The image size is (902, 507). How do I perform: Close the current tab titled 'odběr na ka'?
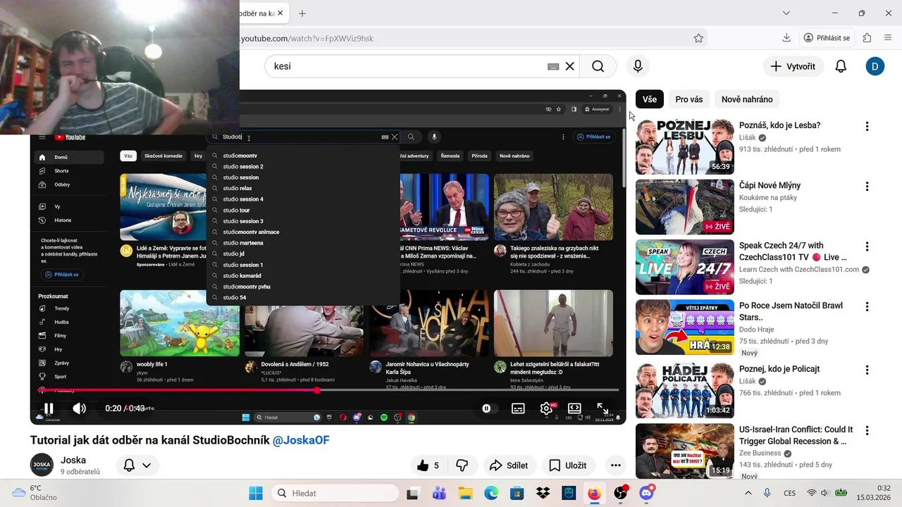[280, 13]
